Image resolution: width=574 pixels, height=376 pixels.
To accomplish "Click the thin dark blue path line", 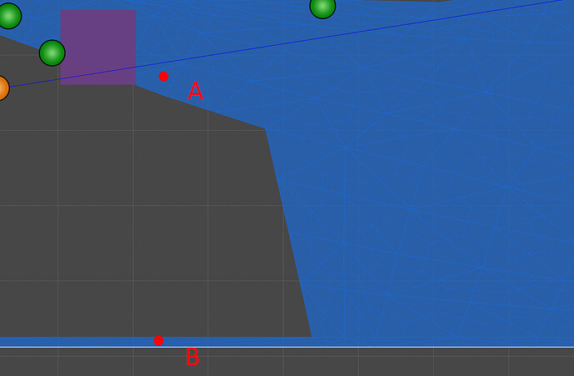I will tap(286, 44).
